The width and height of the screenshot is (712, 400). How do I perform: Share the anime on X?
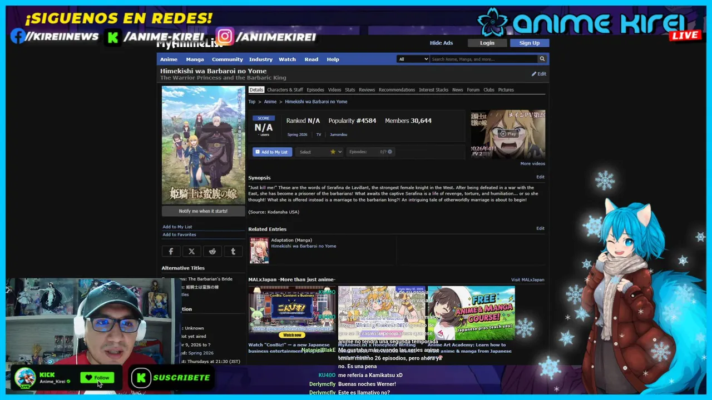[x=191, y=251]
